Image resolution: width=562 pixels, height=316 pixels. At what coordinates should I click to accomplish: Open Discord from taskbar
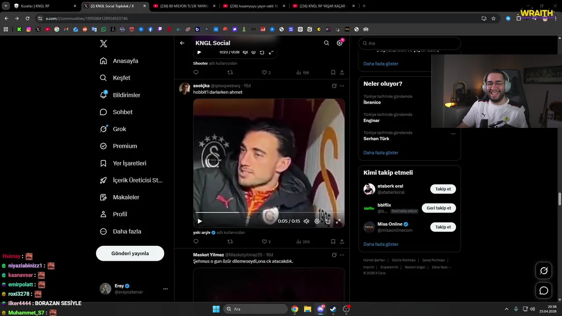[321, 309]
